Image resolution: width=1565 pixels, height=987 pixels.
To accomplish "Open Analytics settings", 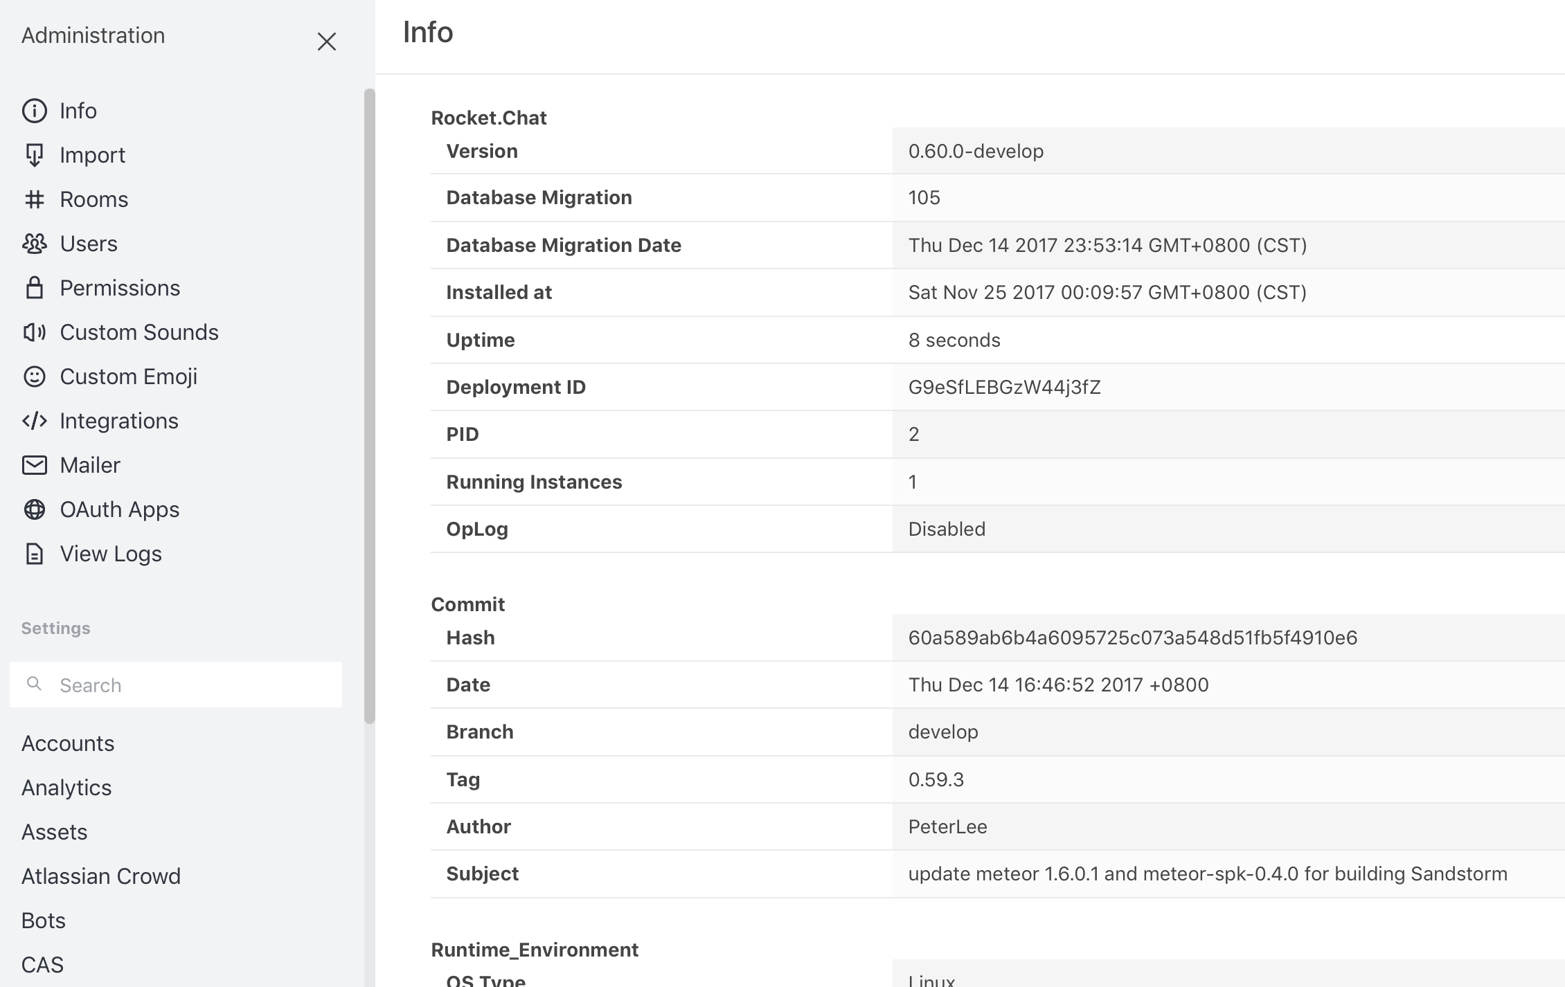I will coord(66,788).
